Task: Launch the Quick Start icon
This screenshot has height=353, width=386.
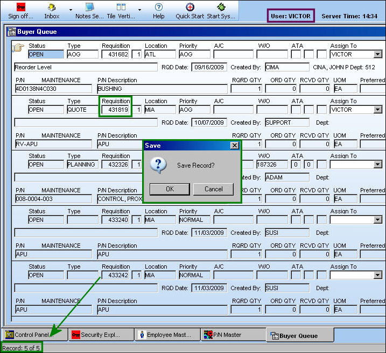Action: coord(190,7)
